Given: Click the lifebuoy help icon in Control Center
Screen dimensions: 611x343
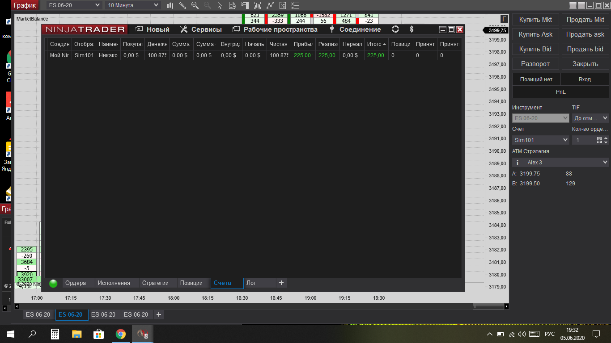Looking at the screenshot, I should click(x=395, y=29).
